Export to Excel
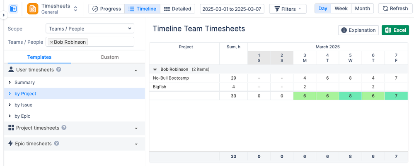Viewport: 414px width, 166px height. pos(395,30)
